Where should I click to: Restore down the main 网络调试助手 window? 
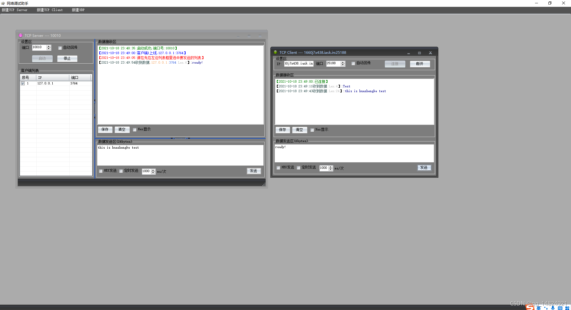tap(550, 3)
